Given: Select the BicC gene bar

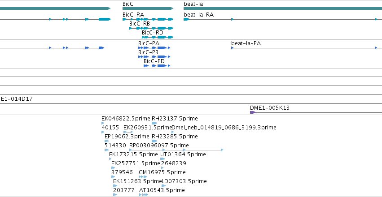Looking at the screenshot, I should (x=148, y=9).
